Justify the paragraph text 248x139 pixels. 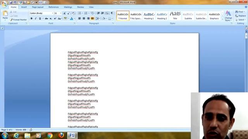click(92, 19)
